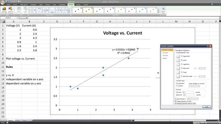The width and height of the screenshot is (221, 124).
Task: Select Line Style in Format Trendline sidebar
Action: tap(165, 55)
